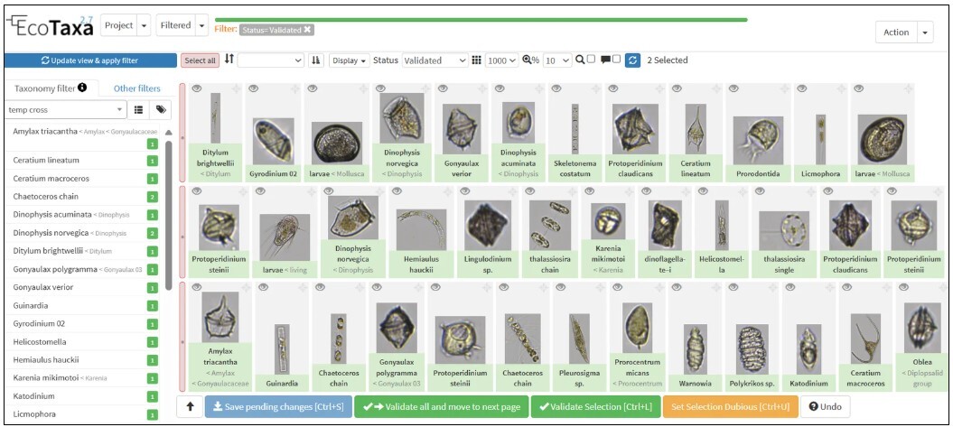Viewport: 953px width, 427px height.
Task: Open the Status dropdown showing Validated
Action: pyautogui.click(x=434, y=60)
